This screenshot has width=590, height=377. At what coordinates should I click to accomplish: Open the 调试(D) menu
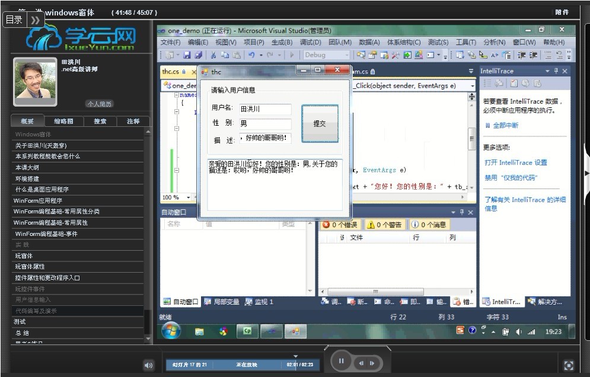coord(310,42)
